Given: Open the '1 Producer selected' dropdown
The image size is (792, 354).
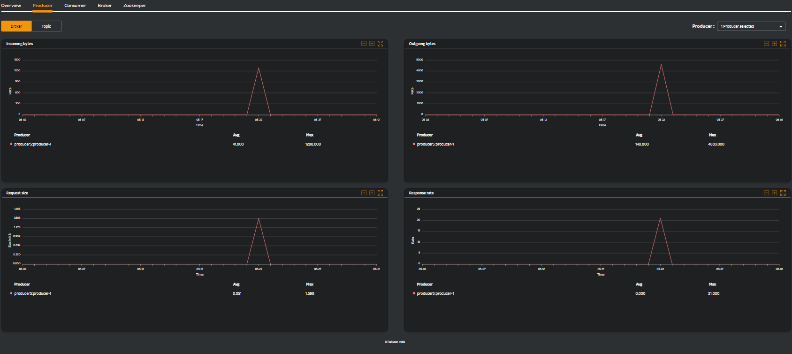Looking at the screenshot, I should [x=751, y=26].
